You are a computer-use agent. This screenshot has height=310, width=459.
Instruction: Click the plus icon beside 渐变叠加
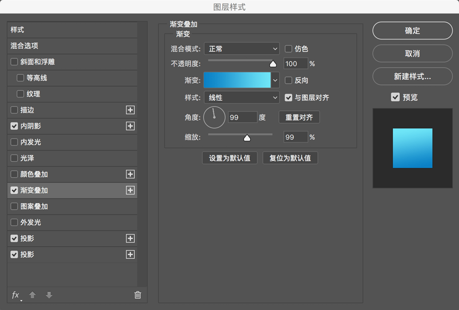[130, 190]
